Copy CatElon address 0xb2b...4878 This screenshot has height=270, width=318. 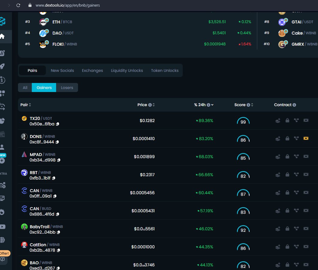pos(58,250)
